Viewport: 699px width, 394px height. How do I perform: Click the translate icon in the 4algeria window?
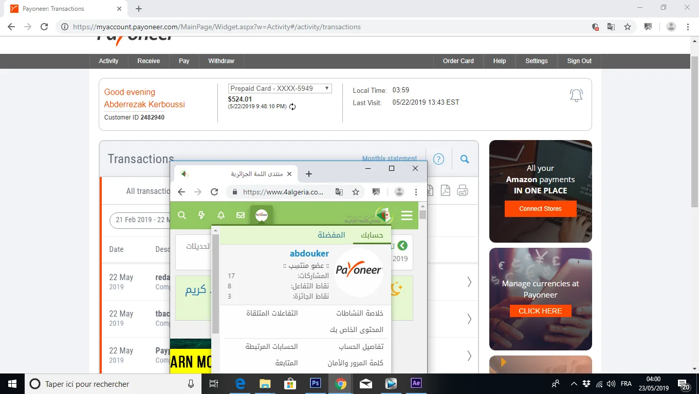(339, 192)
